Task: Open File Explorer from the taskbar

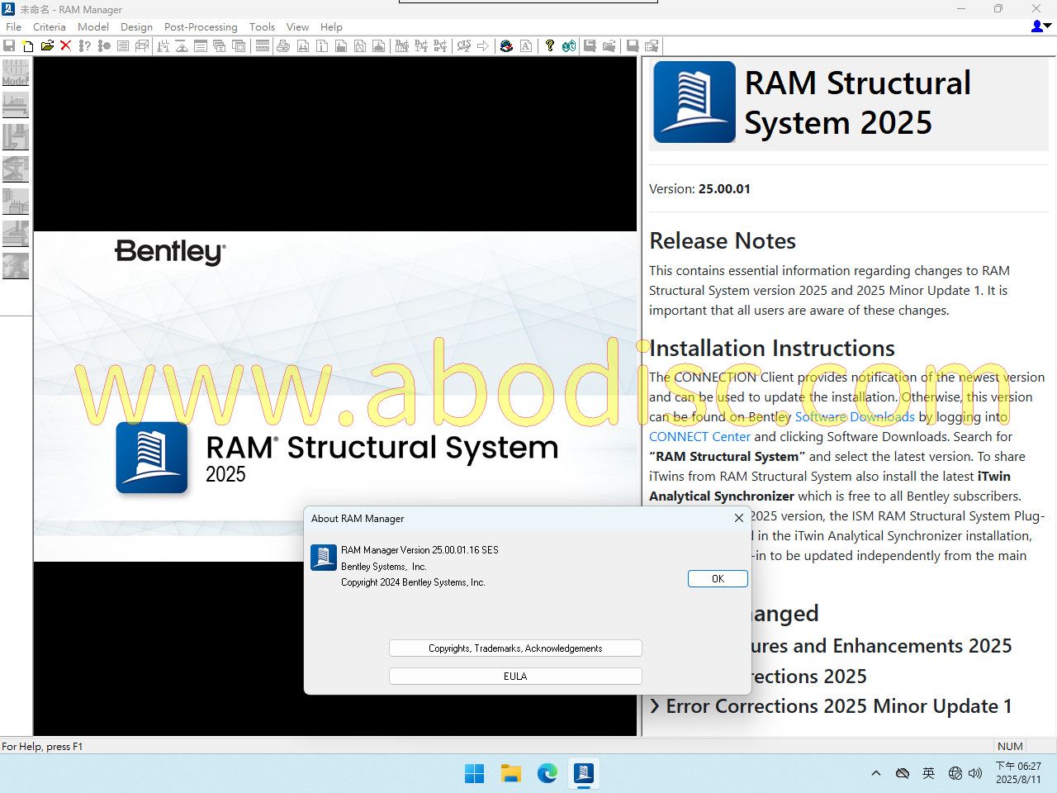Action: (x=511, y=773)
